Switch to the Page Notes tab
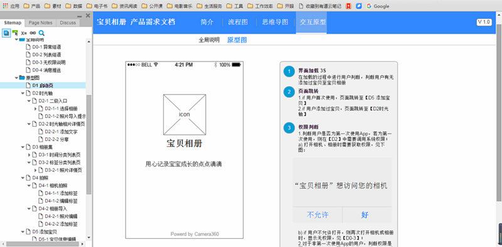 40,23
